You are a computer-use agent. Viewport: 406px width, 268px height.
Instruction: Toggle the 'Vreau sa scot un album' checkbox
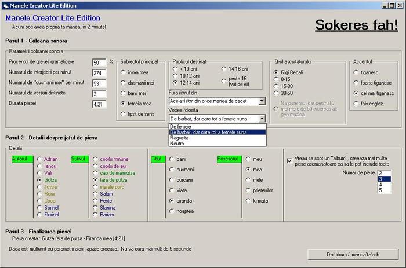[x=289, y=161]
